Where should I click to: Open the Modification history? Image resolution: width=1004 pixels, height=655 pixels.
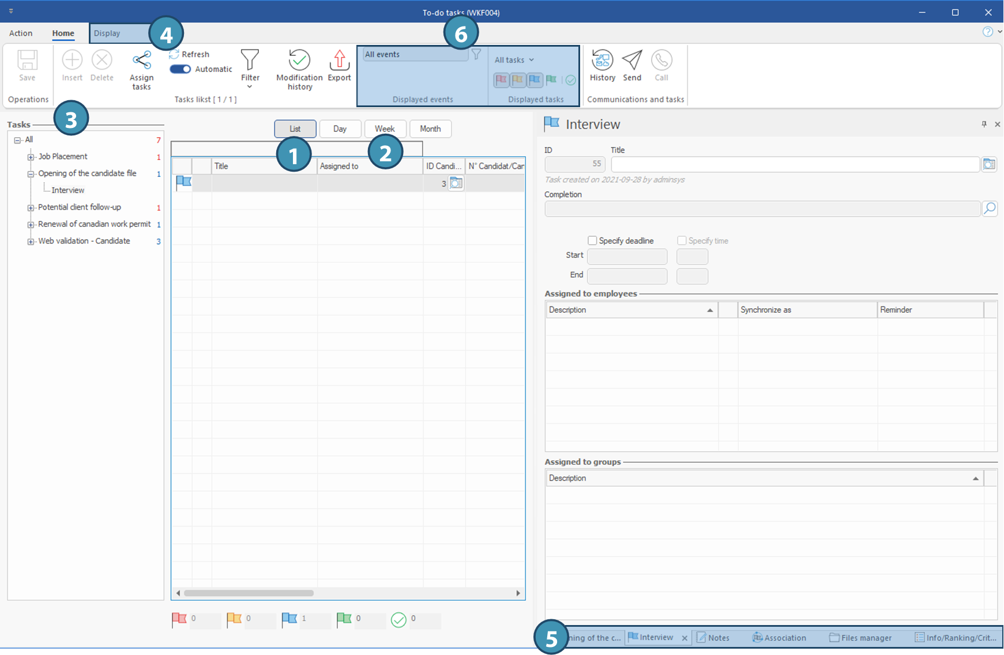(299, 60)
